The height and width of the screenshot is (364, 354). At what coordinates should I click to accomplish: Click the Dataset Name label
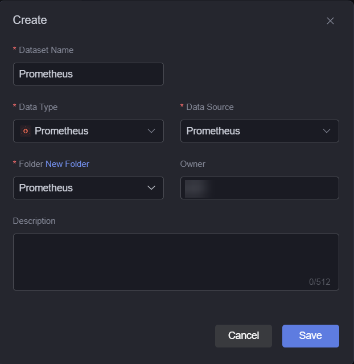tap(46, 50)
